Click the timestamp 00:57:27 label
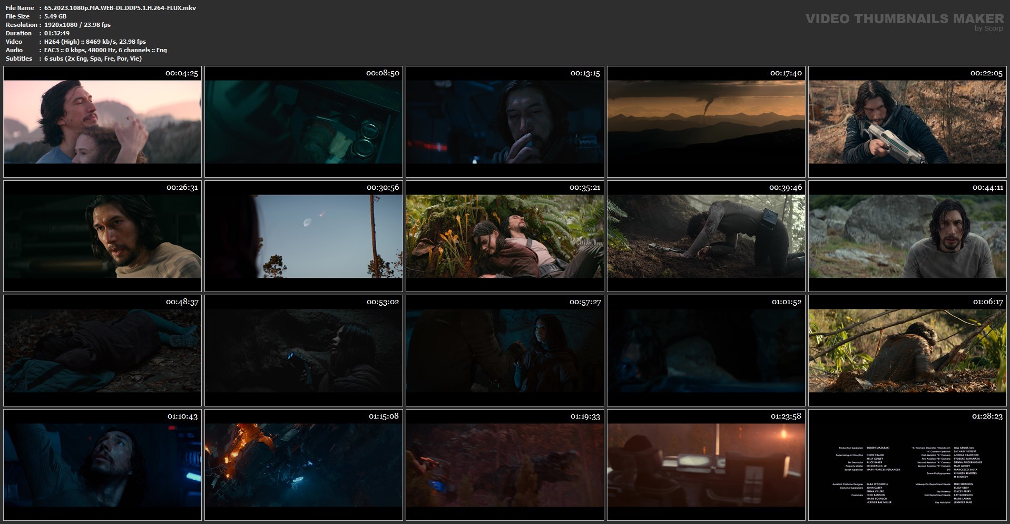The image size is (1010, 524). tap(585, 302)
